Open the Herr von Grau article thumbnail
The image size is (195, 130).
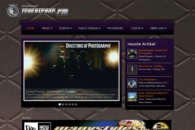132,70
